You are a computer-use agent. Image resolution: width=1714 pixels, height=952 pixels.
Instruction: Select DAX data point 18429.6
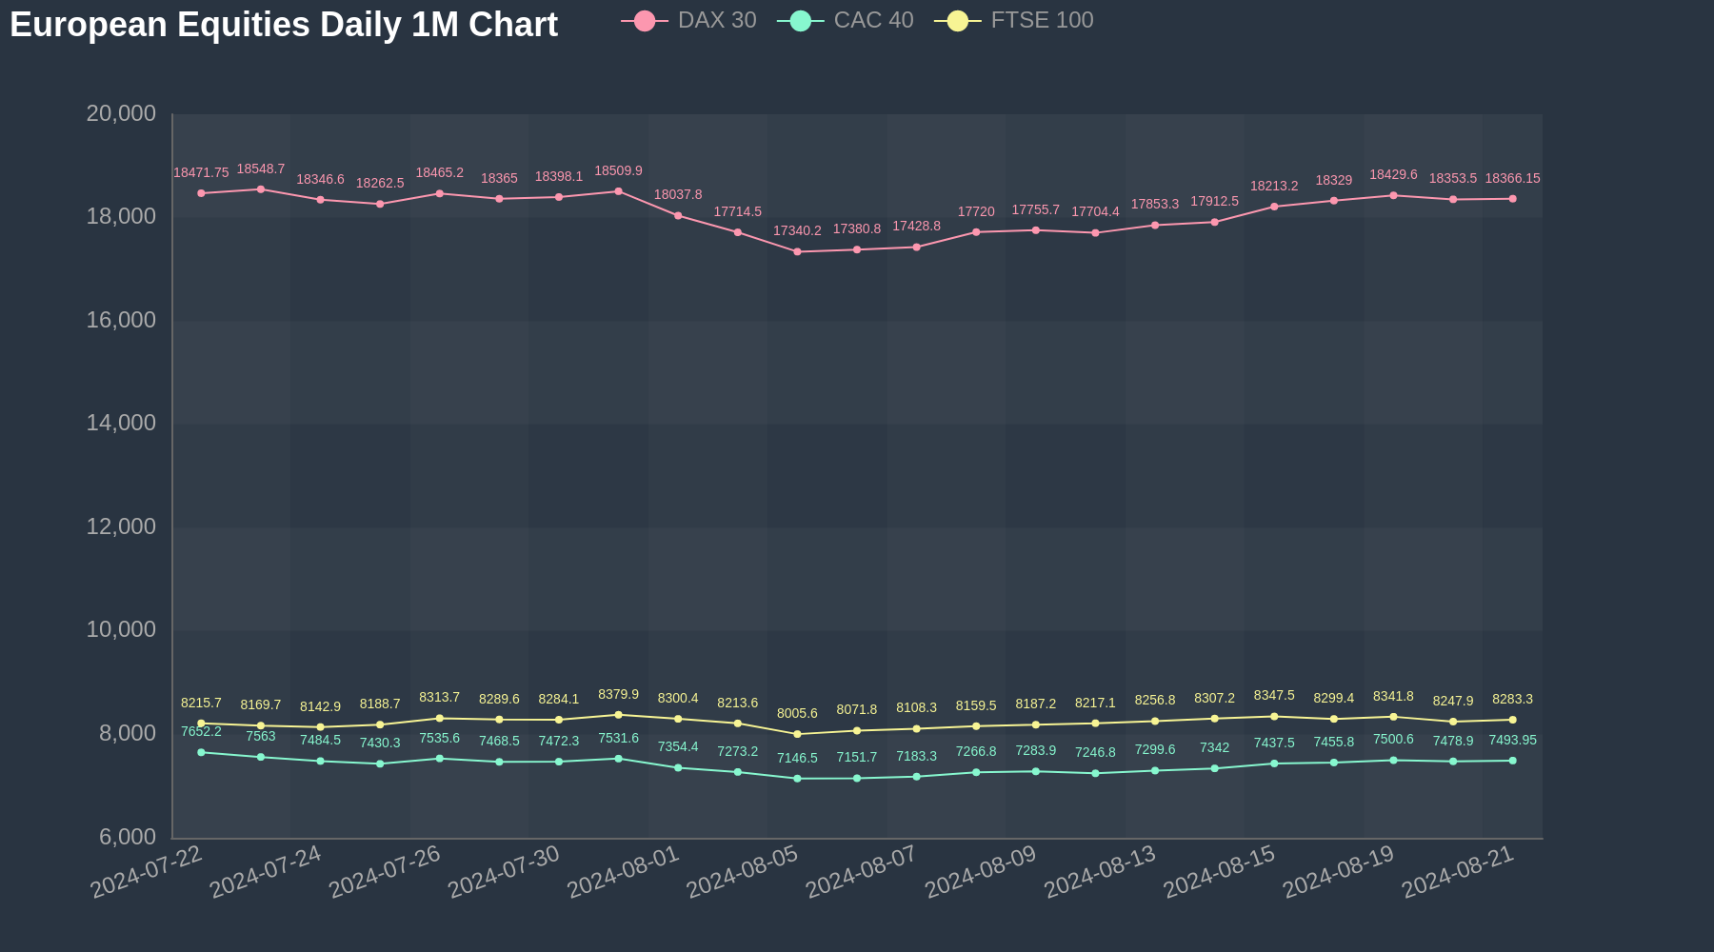pyautogui.click(x=1393, y=195)
